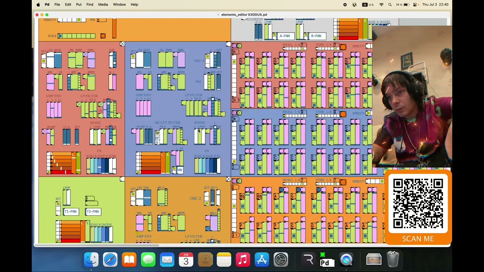Click the elements_editor EXODUS.pd window title

[x=244, y=15]
